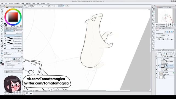176x99 pixels.
Task: Click the new raster layer icon in the Layer palette
Action: [162, 56]
